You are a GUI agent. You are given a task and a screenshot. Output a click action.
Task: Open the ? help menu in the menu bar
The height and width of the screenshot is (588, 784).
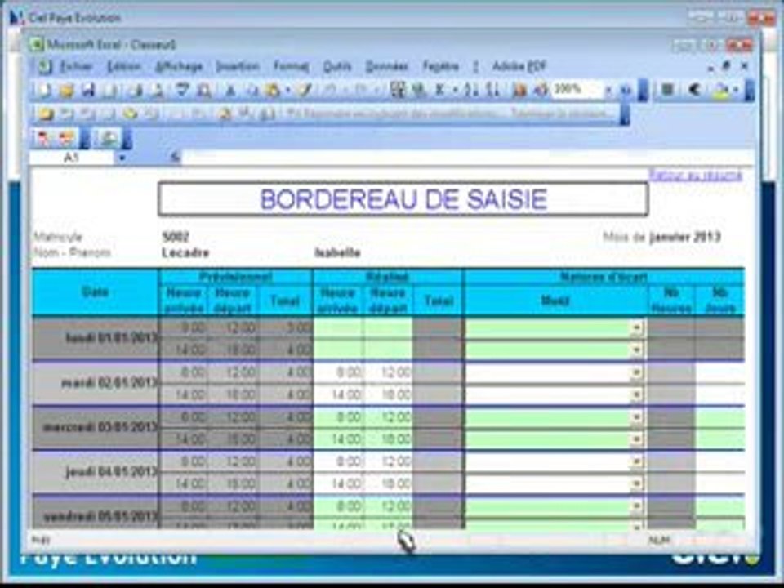pyautogui.click(x=475, y=66)
